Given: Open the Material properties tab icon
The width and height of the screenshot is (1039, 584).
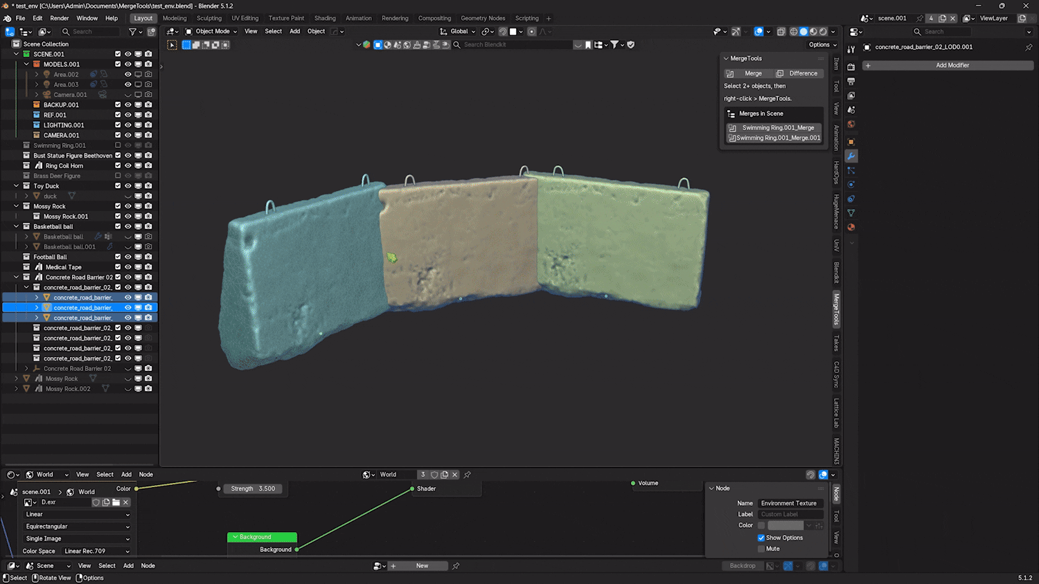Looking at the screenshot, I should (851, 227).
